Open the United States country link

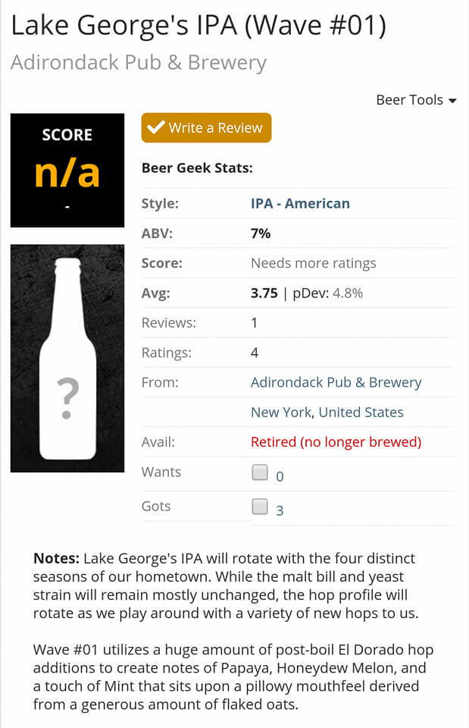361,413
